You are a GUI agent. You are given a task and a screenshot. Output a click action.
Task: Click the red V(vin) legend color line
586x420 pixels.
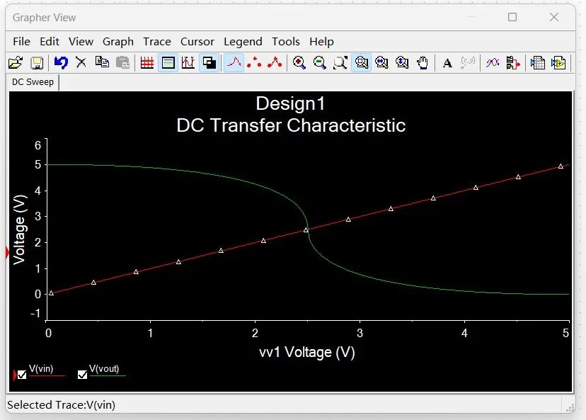pos(47,375)
